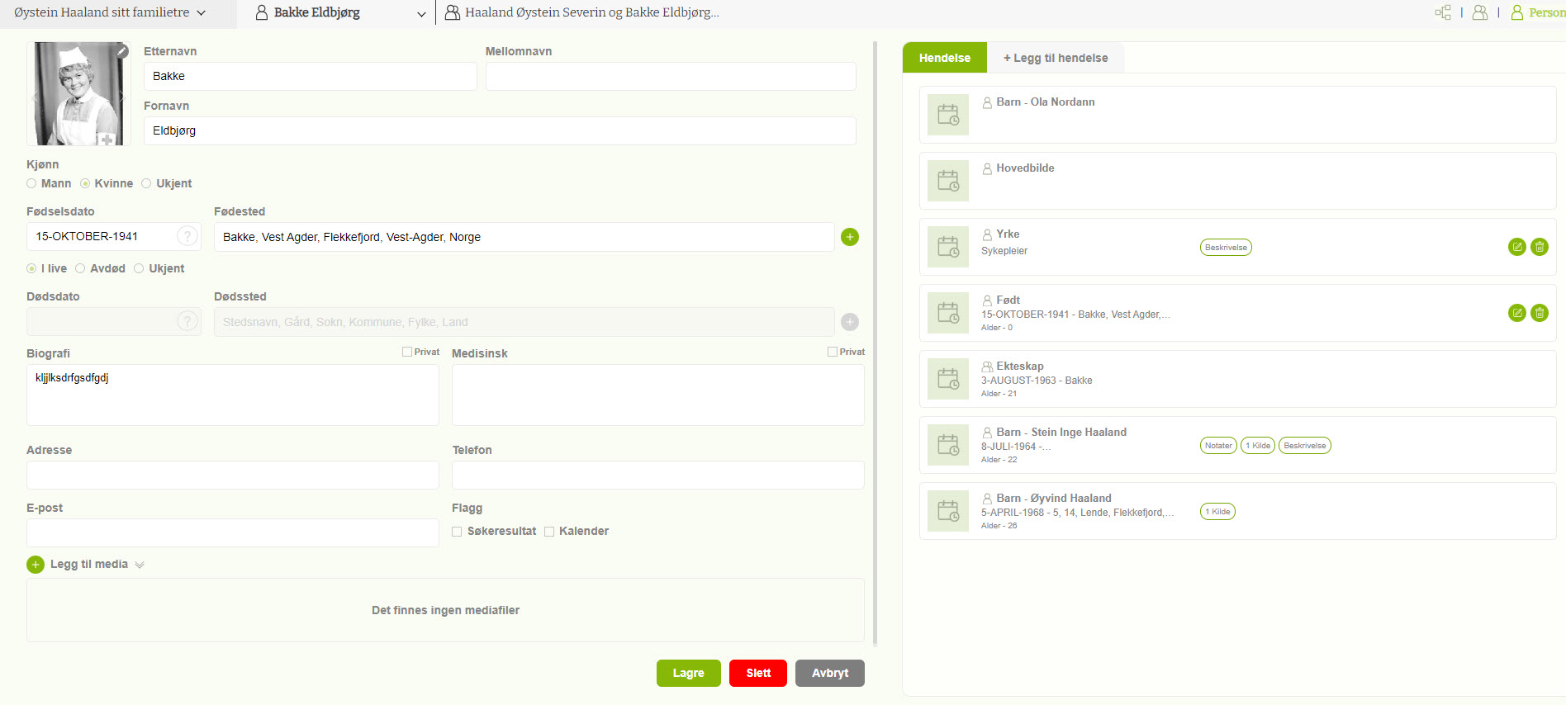Open the Hendelse tab
The width and height of the screenshot is (1566, 705).
(944, 58)
